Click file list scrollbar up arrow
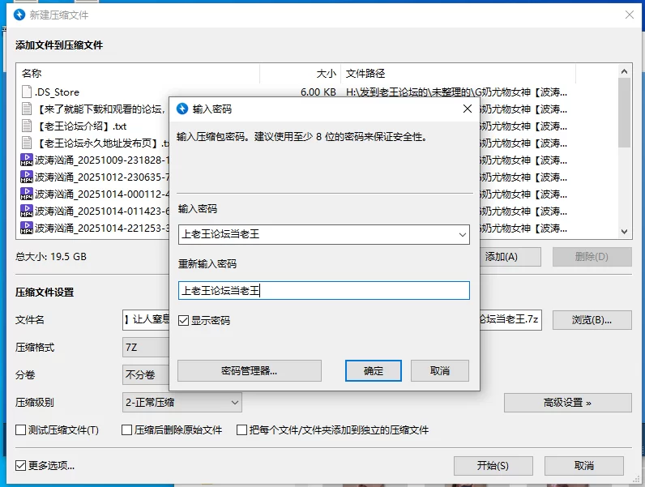Viewport: 645px width, 487px height. [624, 71]
